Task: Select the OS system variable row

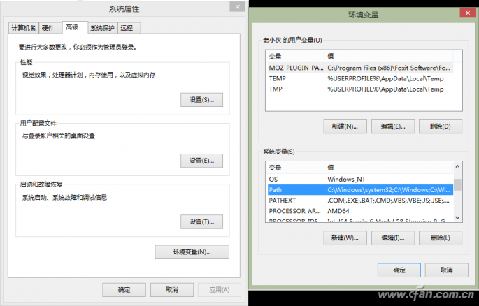Action: [x=360, y=179]
